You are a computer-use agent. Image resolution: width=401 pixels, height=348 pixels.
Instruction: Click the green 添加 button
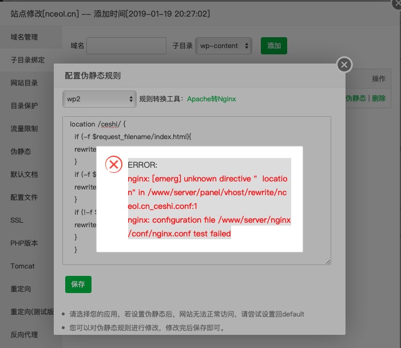click(273, 46)
